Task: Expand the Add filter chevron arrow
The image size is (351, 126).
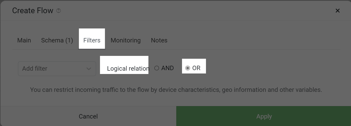Action: 89,69
